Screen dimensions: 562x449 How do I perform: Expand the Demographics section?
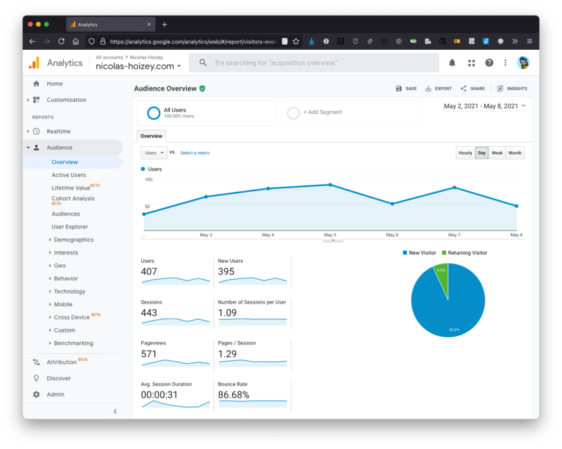[x=74, y=240]
